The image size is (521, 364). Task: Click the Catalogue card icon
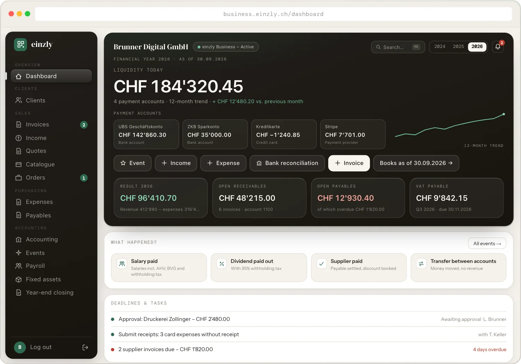point(19,164)
